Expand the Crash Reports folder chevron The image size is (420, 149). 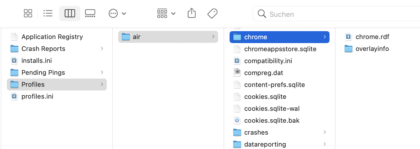102,48
